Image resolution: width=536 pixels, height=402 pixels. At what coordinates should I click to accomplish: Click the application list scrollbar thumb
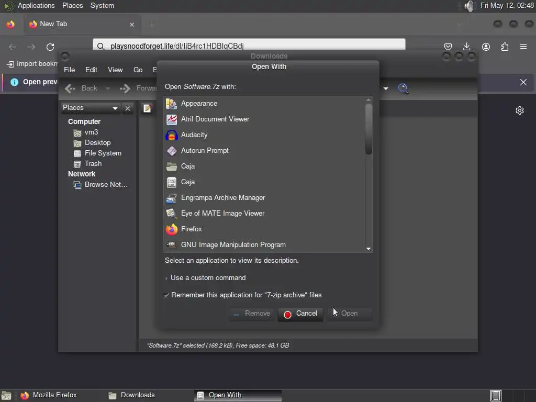368,129
